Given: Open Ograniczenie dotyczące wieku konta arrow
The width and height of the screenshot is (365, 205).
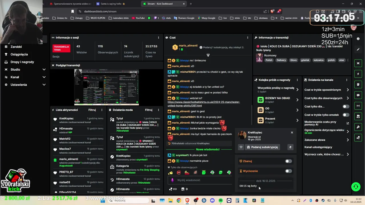Looking at the screenshot, I should (x=348, y=132).
